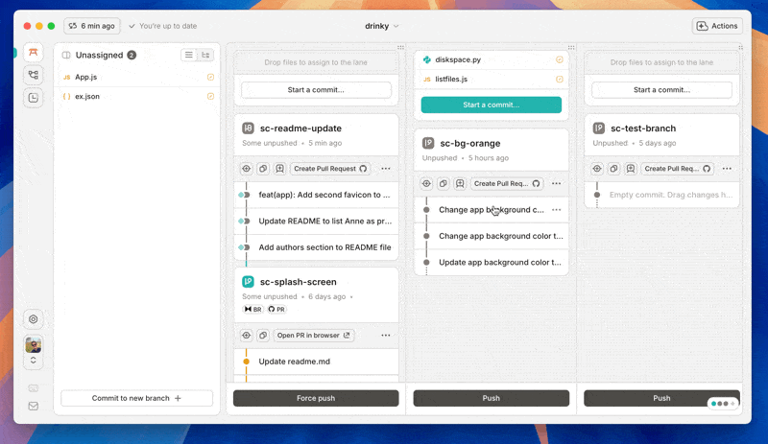The width and height of the screenshot is (768, 444).
Task: Open the History view in sidebar
Action: [34, 97]
